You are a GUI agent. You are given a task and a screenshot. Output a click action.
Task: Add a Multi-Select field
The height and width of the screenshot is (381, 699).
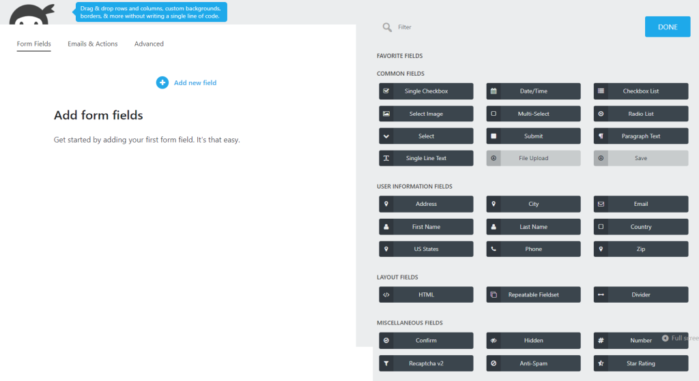(534, 114)
